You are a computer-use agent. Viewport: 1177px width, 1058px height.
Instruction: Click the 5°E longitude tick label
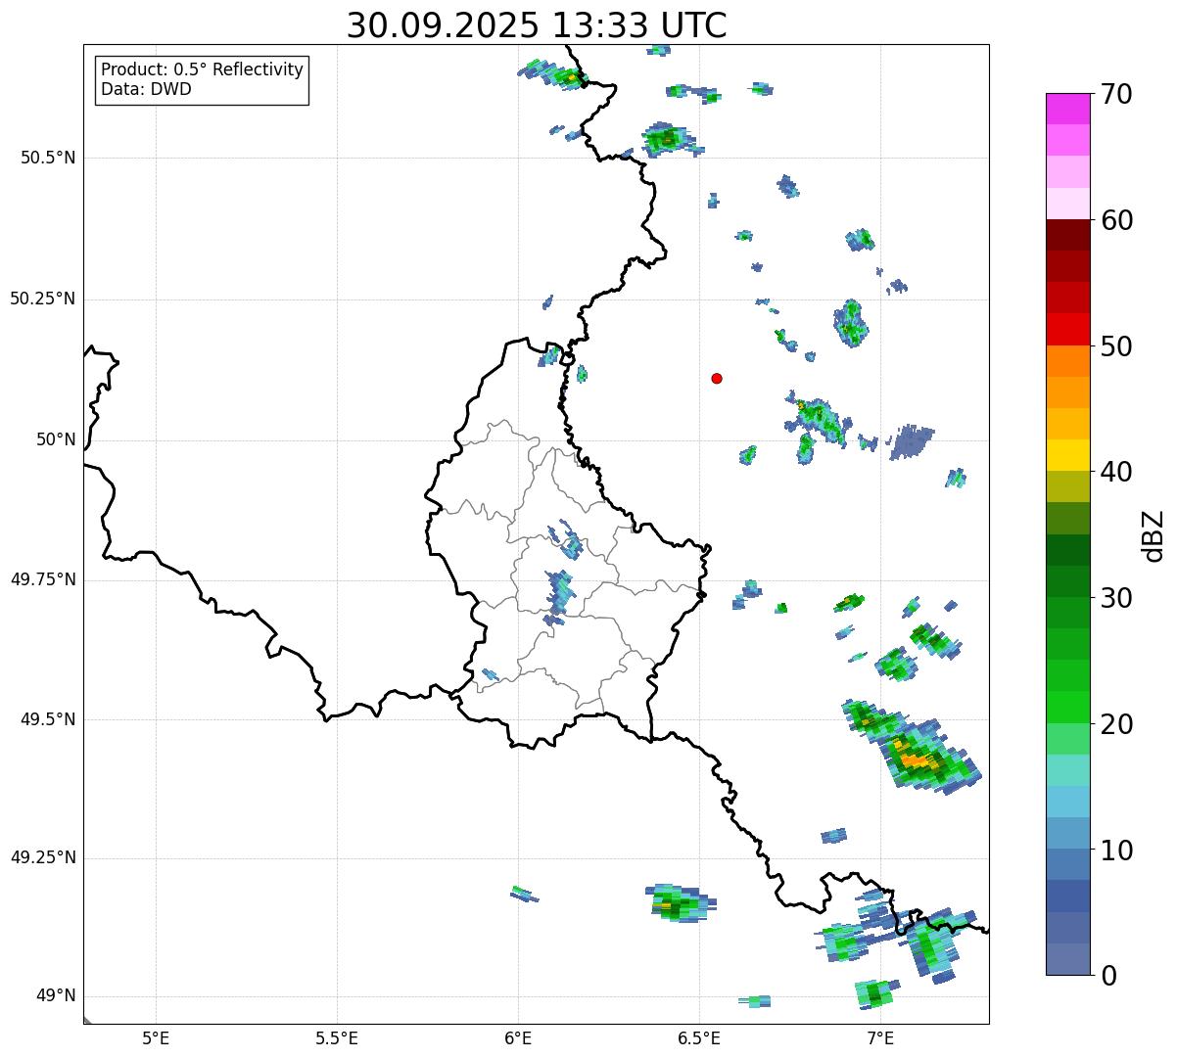coord(156,1037)
